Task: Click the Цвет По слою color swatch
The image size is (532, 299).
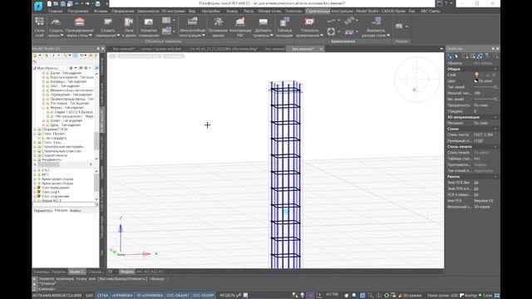Action: coord(476,81)
